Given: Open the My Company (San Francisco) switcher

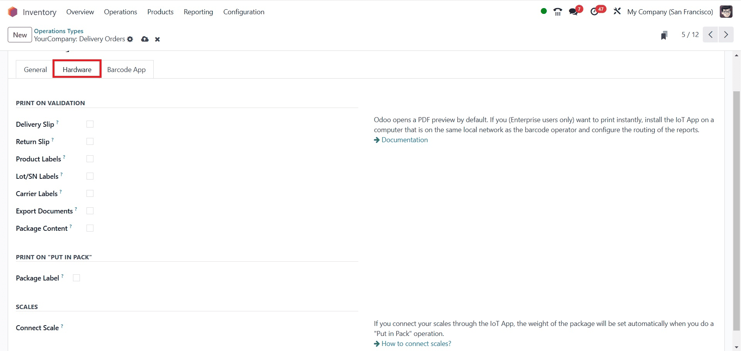Looking at the screenshot, I should click(x=670, y=12).
